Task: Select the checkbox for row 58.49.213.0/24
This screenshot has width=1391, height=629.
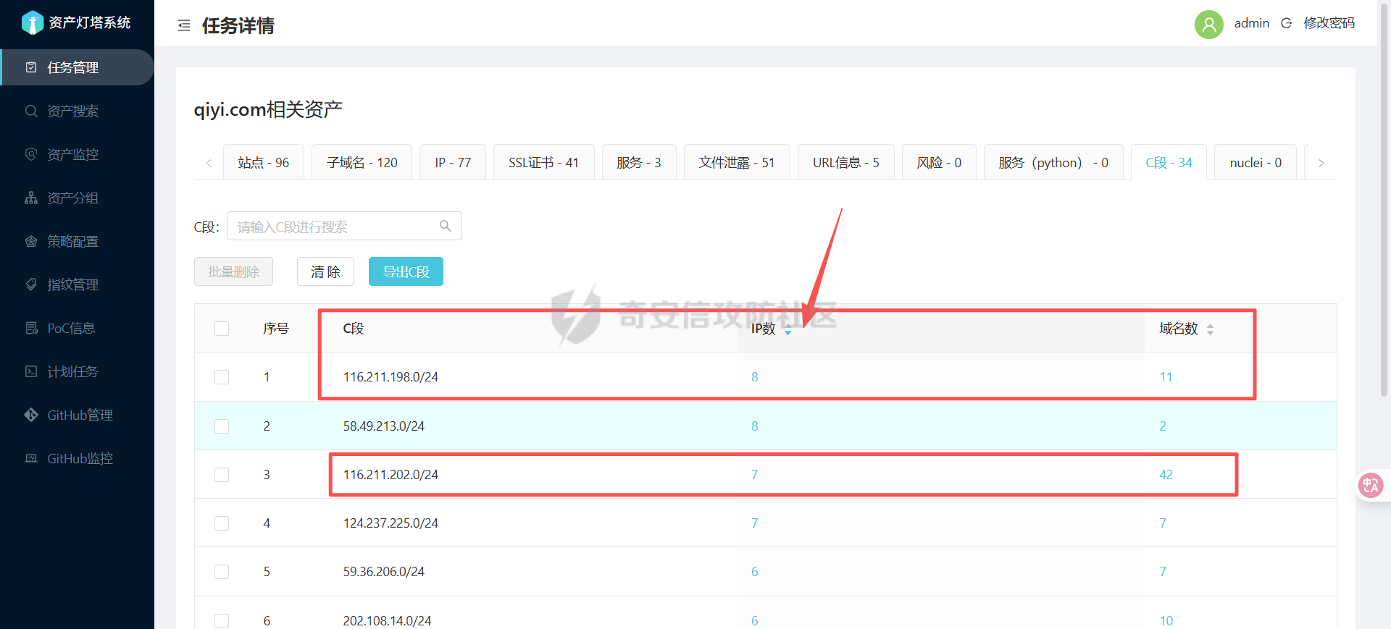Action: [222, 426]
